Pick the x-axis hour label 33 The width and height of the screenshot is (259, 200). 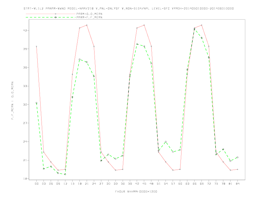(115, 184)
